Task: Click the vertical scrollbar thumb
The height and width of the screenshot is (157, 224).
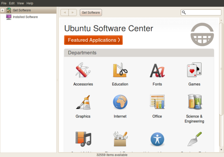Action: pyautogui.click(x=221, y=69)
